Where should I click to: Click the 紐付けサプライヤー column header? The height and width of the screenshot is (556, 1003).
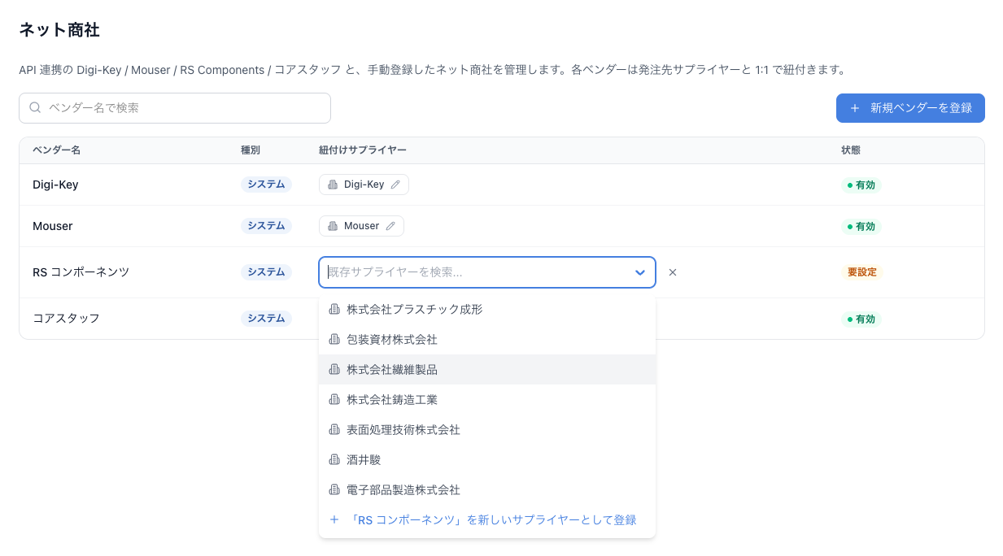point(363,150)
